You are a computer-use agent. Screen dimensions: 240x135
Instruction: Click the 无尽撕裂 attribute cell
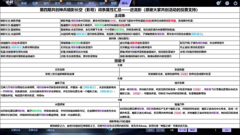point(149,47)
